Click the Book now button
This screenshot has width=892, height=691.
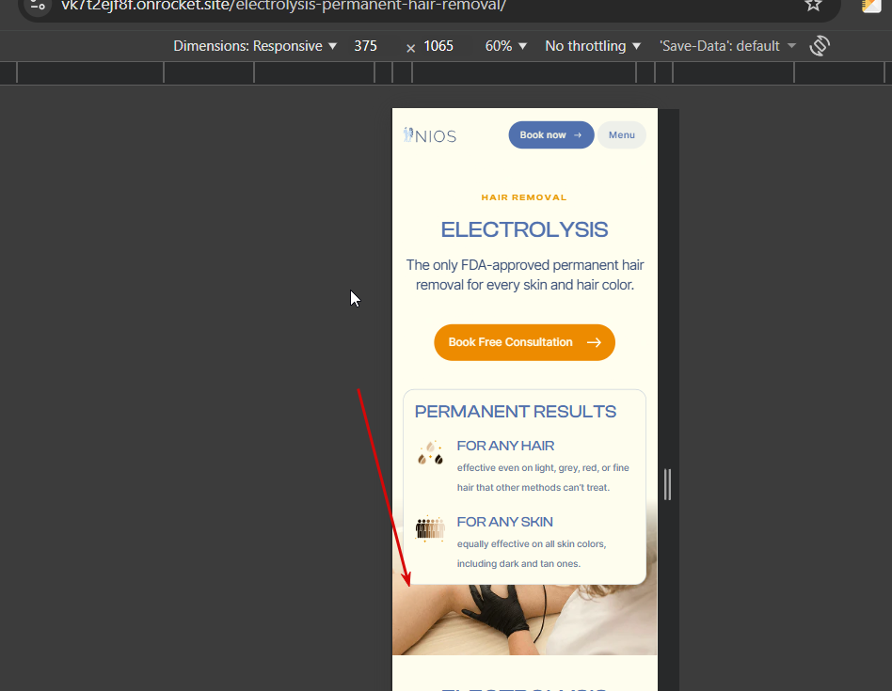(551, 135)
